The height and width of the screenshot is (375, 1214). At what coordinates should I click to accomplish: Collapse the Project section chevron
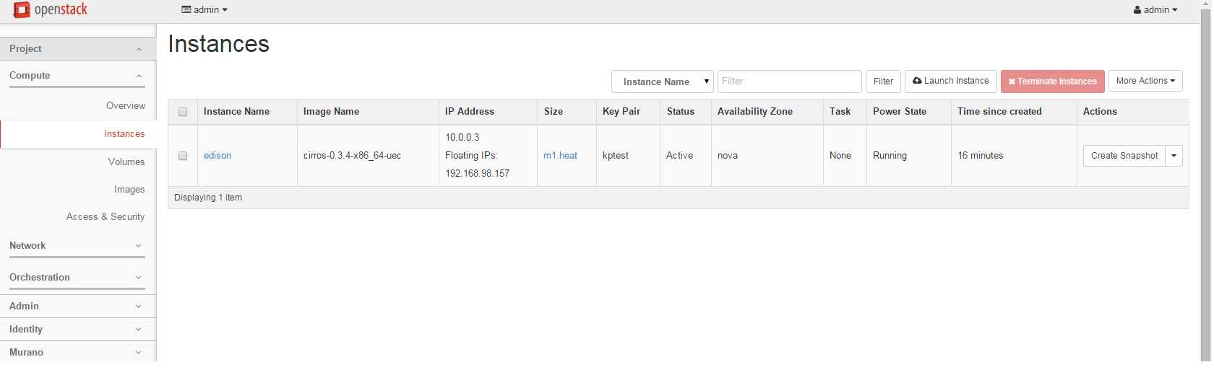point(139,49)
